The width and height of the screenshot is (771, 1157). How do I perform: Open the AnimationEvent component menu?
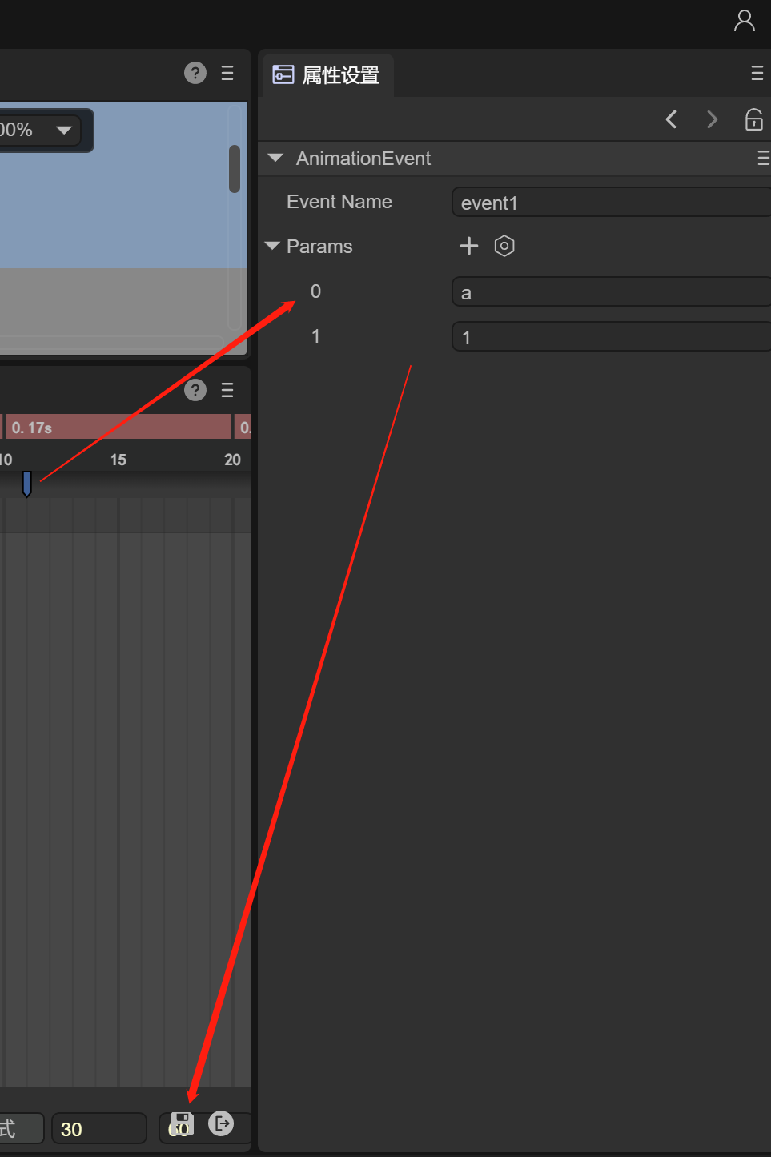click(762, 159)
